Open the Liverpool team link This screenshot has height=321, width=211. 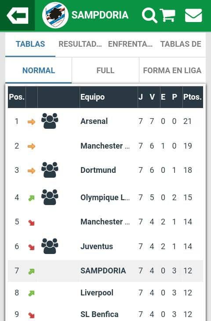click(97, 293)
